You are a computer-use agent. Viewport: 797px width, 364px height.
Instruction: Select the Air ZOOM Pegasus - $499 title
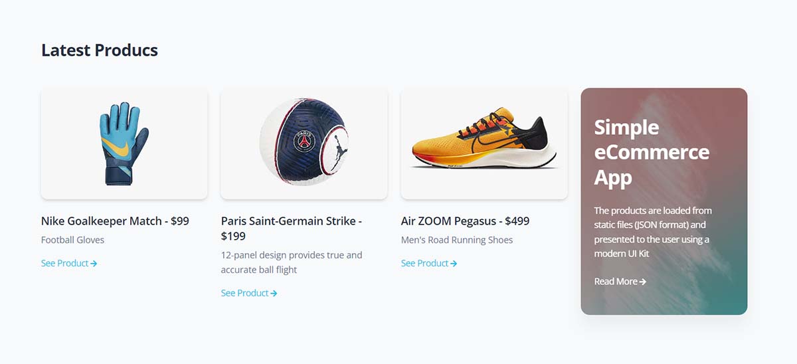465,221
